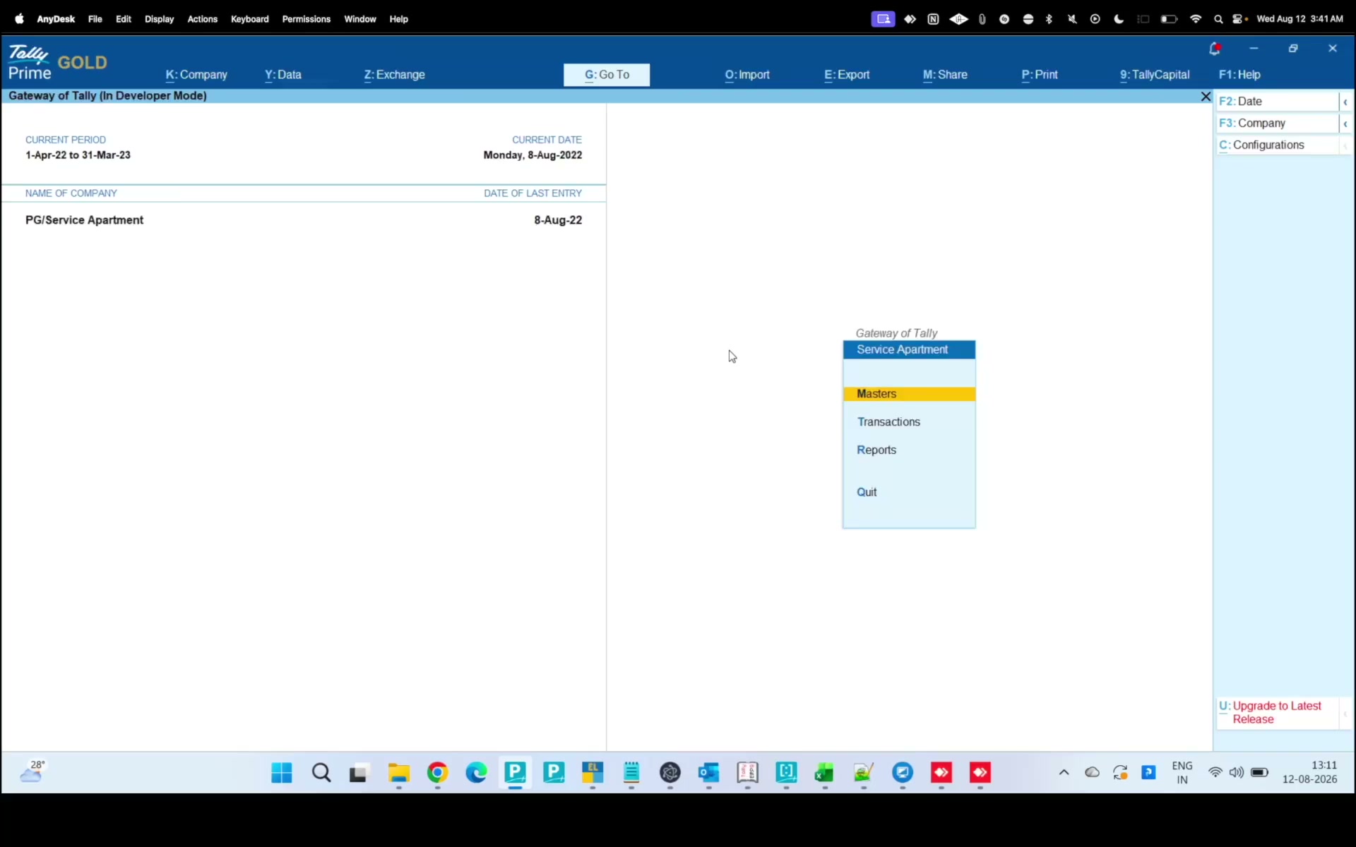Open the Z: Exchange menu

point(394,75)
